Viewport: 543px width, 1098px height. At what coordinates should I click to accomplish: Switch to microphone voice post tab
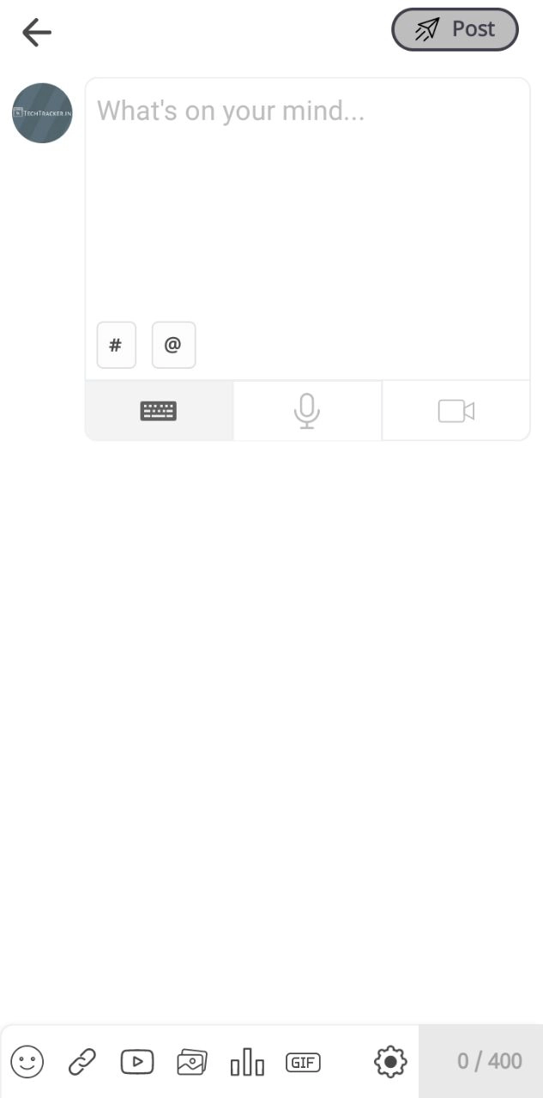coord(307,411)
